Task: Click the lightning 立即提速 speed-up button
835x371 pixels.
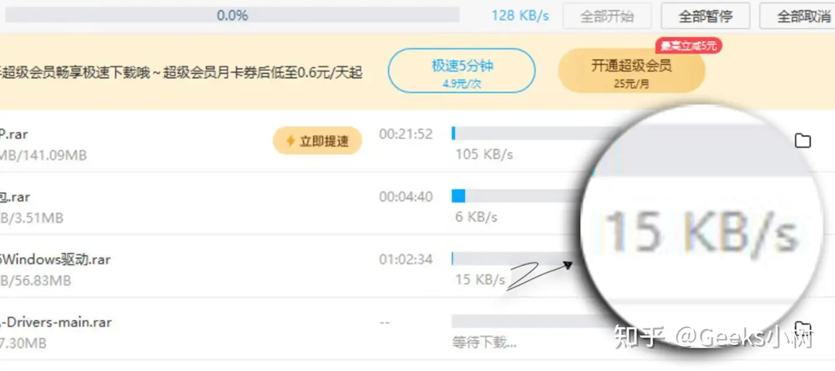Action: click(x=317, y=141)
